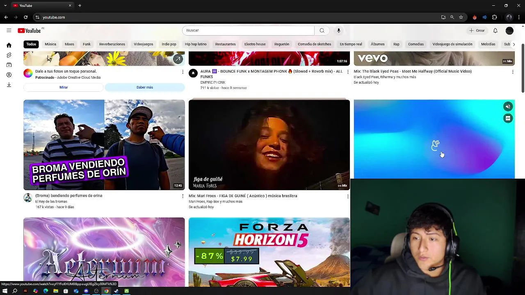The height and width of the screenshot is (295, 525).
Task: Open the zoom indicator in address bar
Action: tap(452, 17)
